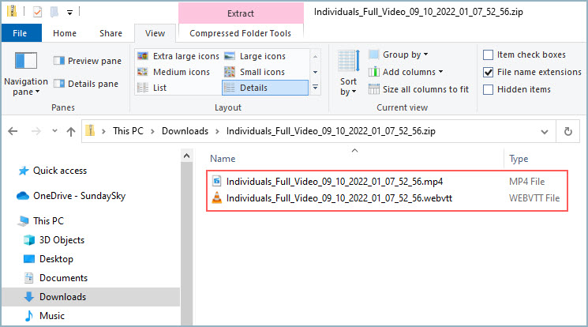
Task: Open the File menu tab
Action: click(x=20, y=33)
